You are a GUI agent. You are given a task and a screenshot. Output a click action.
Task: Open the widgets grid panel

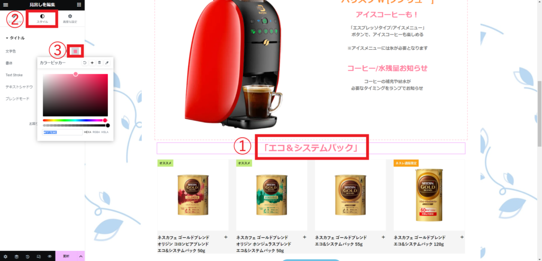coord(79,5)
